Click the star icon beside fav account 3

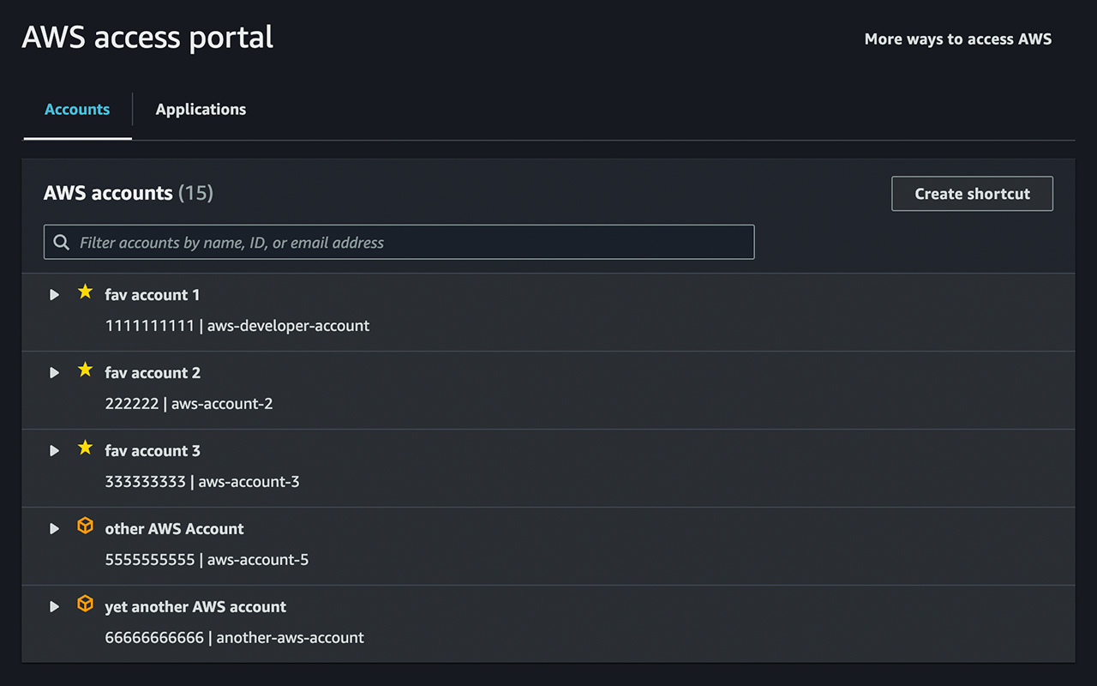(x=85, y=448)
